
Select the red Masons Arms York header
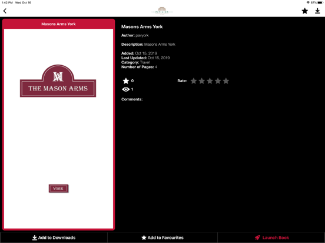click(58, 24)
